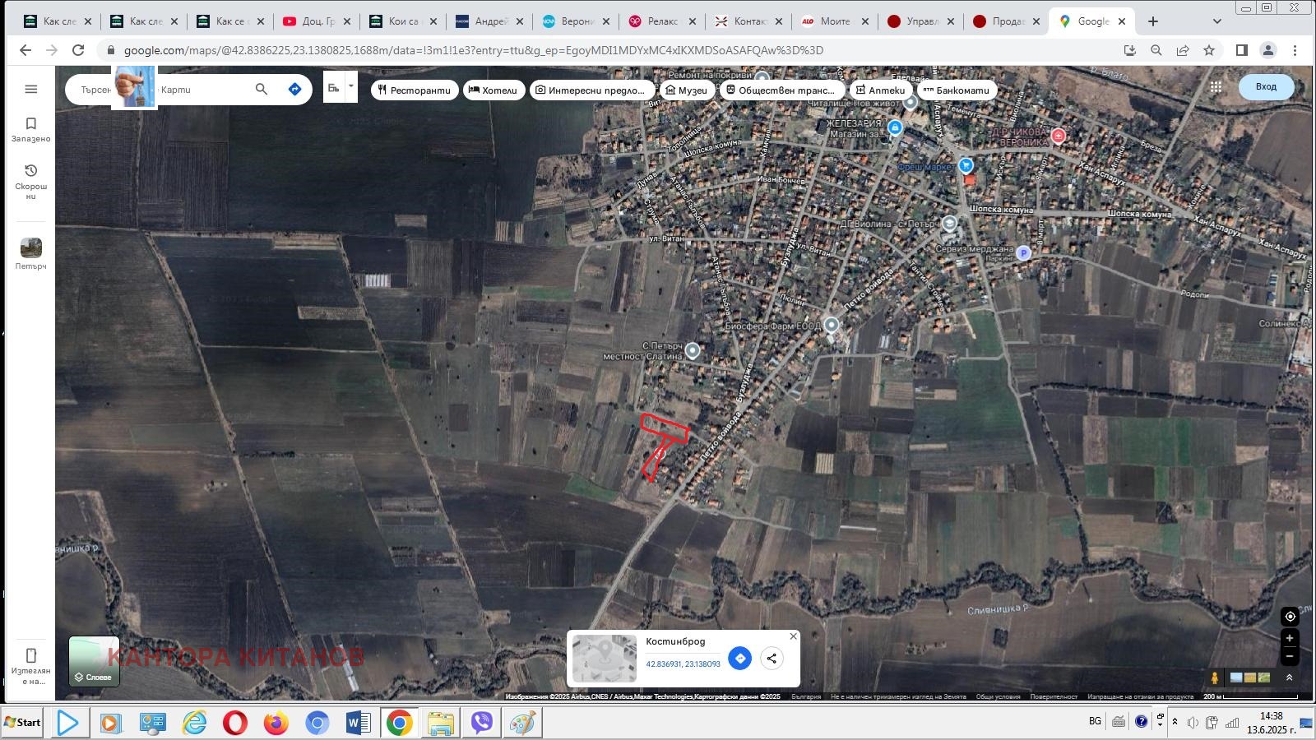
Task: Toggle map layers with Слоеве button
Action: click(x=94, y=662)
